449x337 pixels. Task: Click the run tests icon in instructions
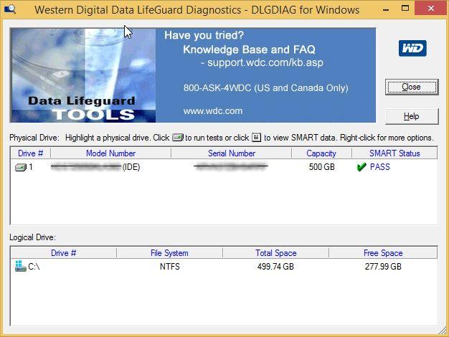point(178,138)
